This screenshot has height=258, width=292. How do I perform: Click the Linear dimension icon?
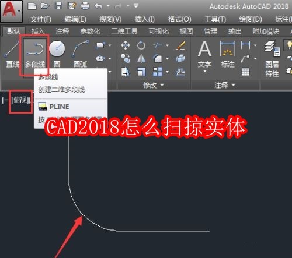246,45
